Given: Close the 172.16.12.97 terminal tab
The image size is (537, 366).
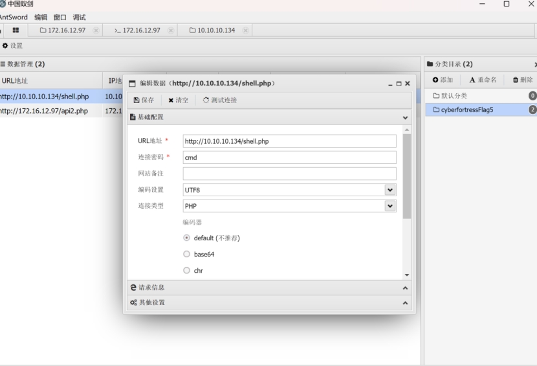Looking at the screenshot, I should click(171, 30).
